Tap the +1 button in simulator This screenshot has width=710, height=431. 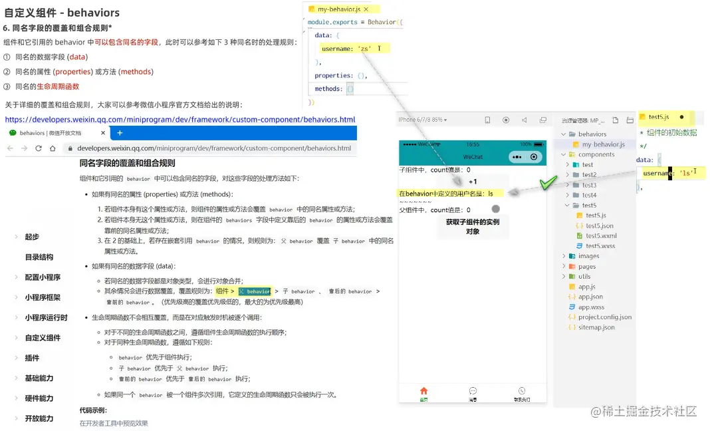pos(472,182)
